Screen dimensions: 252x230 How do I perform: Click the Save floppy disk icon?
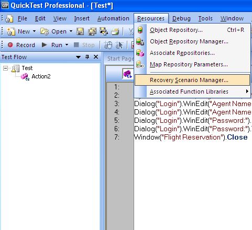coord(80,32)
